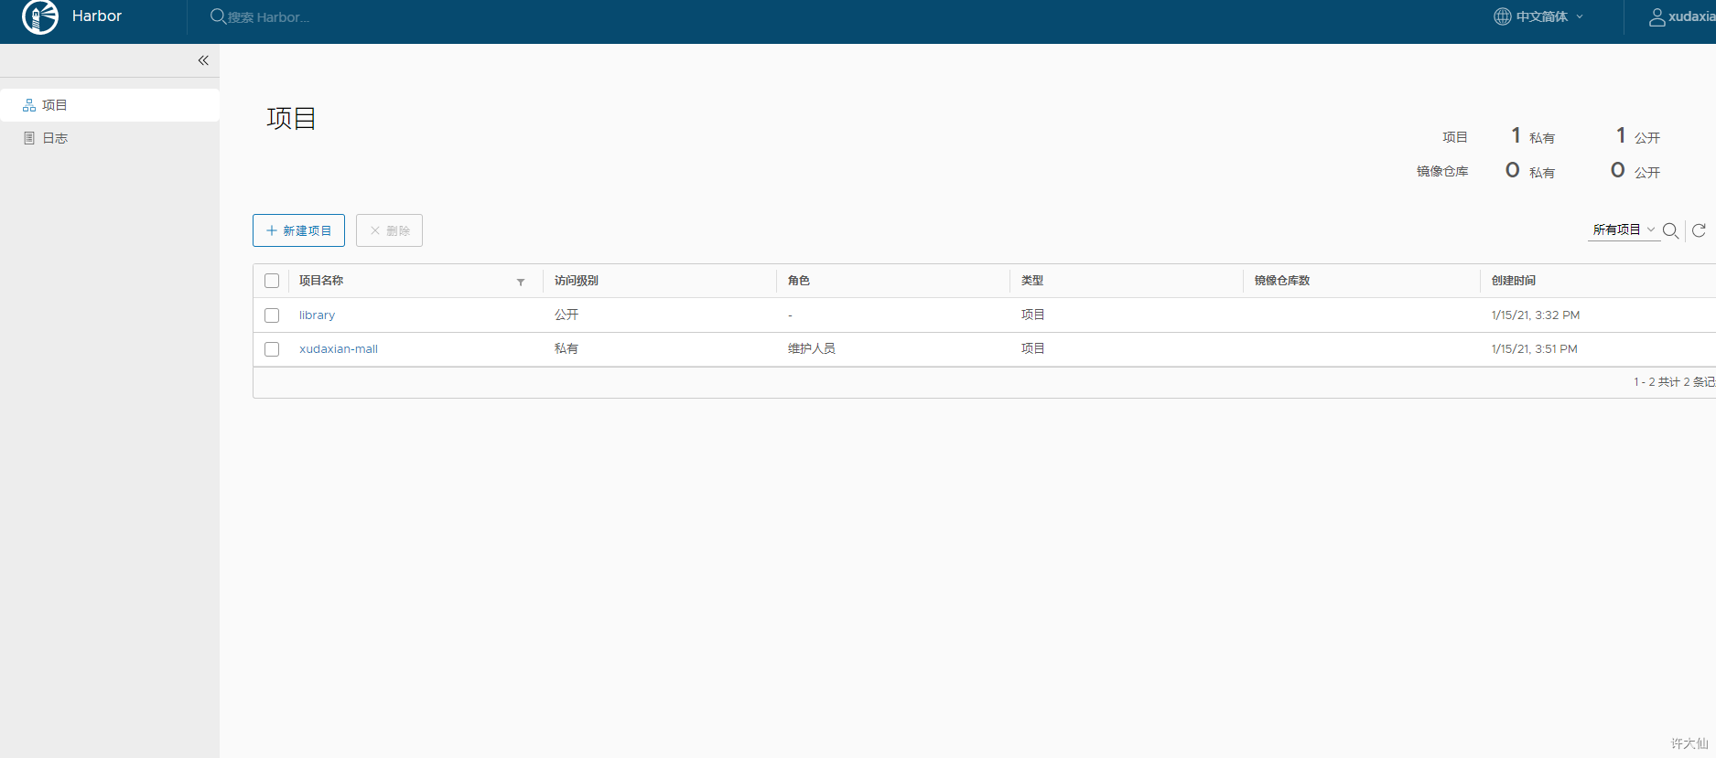Click the filter icon in 项目名称 column
The width and height of the screenshot is (1716, 758).
(521, 282)
